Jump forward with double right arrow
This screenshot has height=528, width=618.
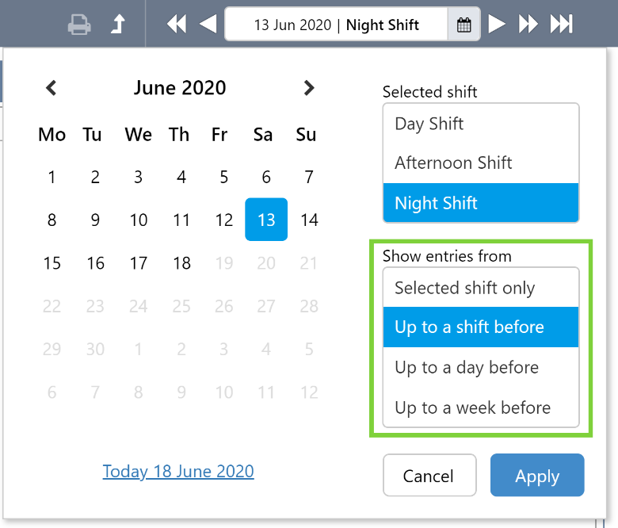pyautogui.click(x=528, y=25)
